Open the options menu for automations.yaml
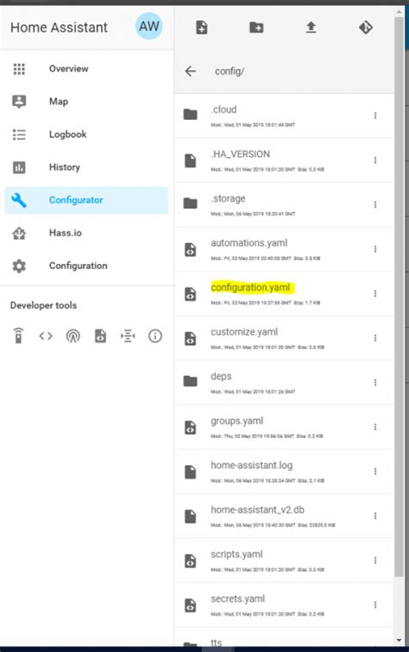This screenshot has height=652, width=409. pos(375,249)
